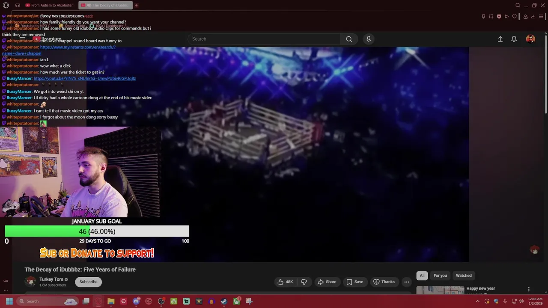Click the magnifier search submit button
This screenshot has height=308, width=548.
349,39
